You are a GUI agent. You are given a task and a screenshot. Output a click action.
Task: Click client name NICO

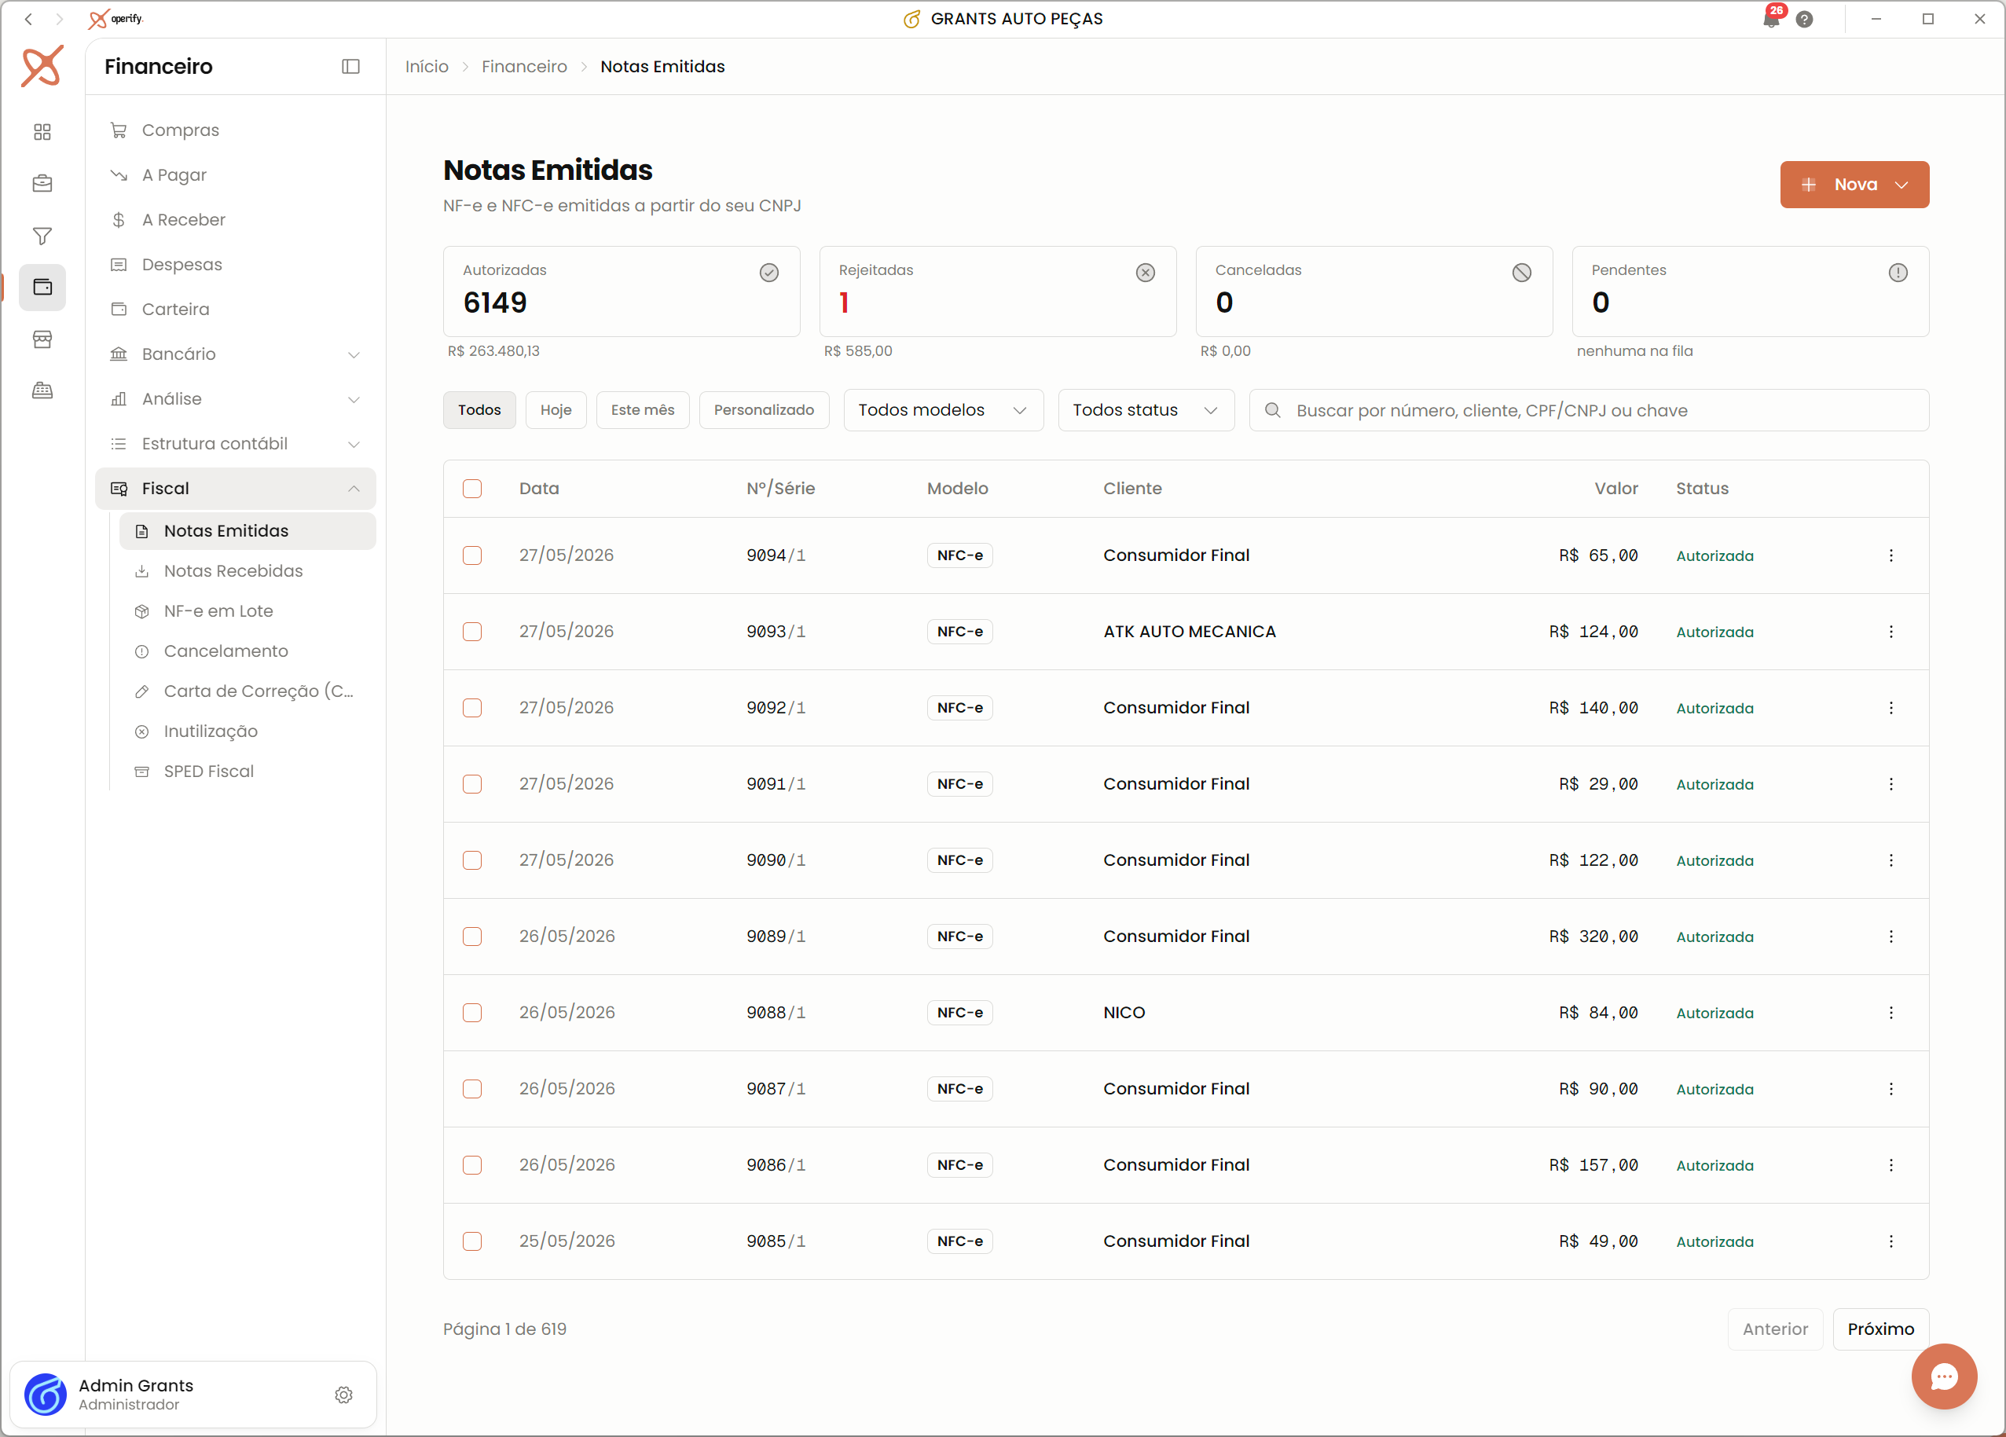click(1124, 1013)
